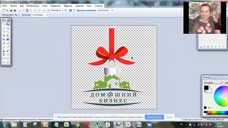228x128 pixels.
Task: Select the Pencil tool
Action: coord(4,47)
